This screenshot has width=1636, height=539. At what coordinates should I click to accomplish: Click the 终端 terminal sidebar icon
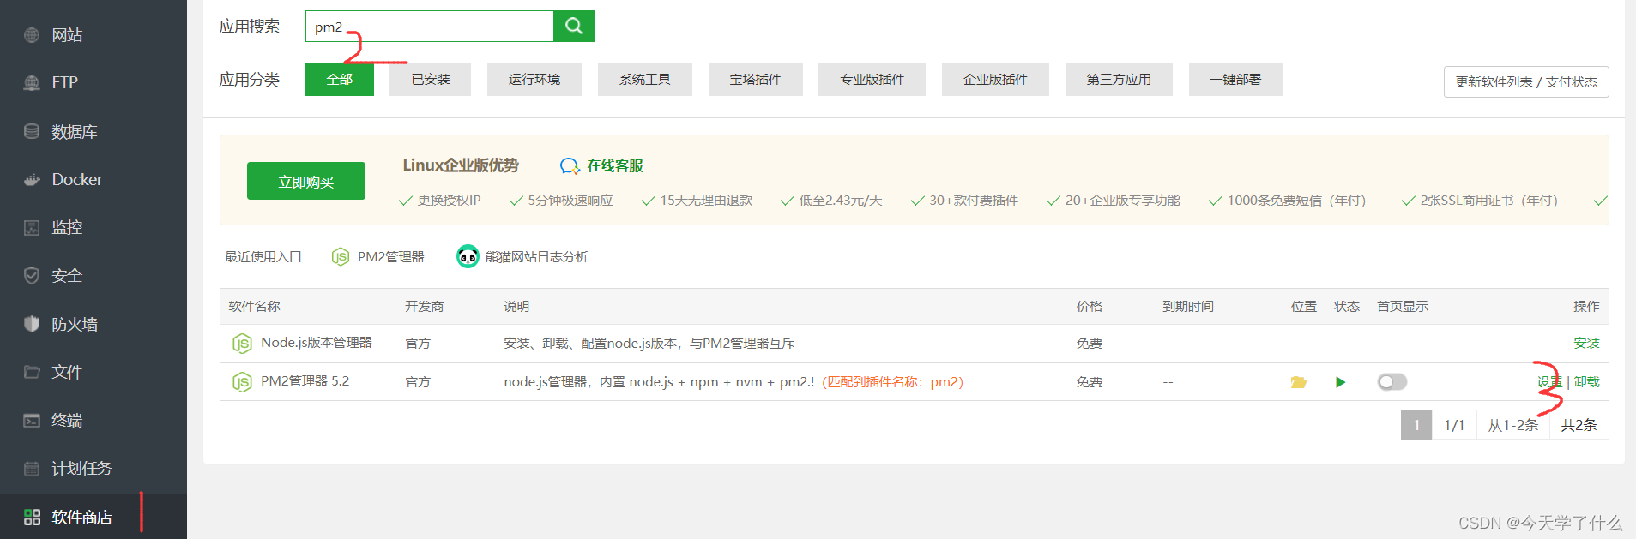pyautogui.click(x=32, y=421)
